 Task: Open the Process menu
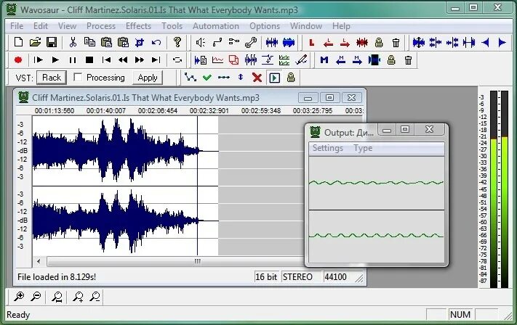click(101, 26)
